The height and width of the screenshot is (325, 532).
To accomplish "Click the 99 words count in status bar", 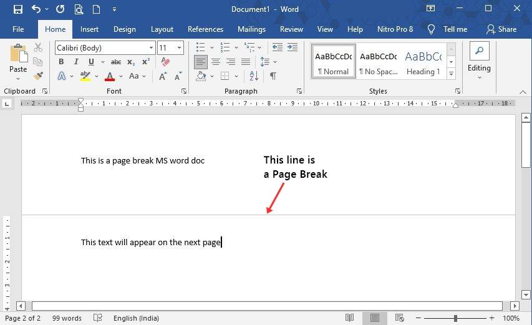I will [x=67, y=318].
